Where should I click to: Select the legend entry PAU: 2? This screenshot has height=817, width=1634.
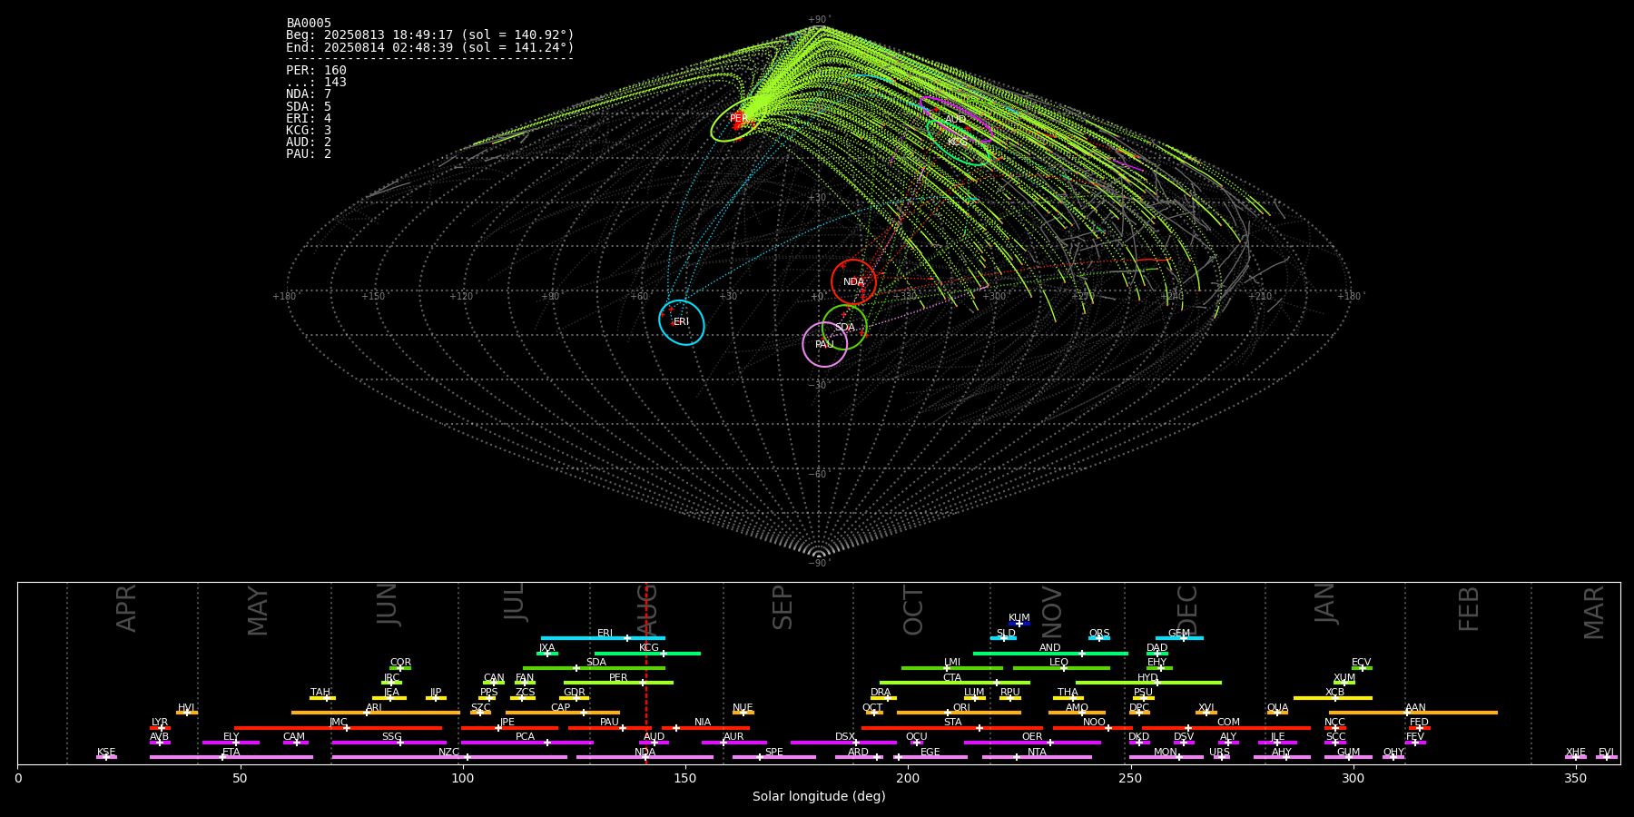coord(309,153)
